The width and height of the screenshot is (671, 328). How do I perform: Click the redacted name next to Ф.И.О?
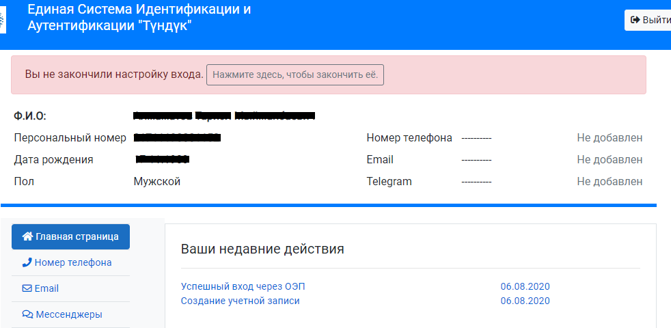tap(223, 115)
